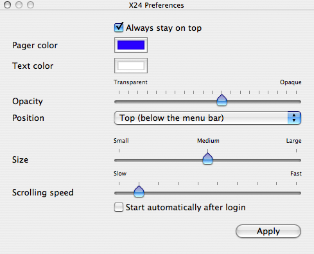The height and width of the screenshot is (254, 314).
Task: Click the Opaque label above opacity slider
Action: tap(291, 82)
